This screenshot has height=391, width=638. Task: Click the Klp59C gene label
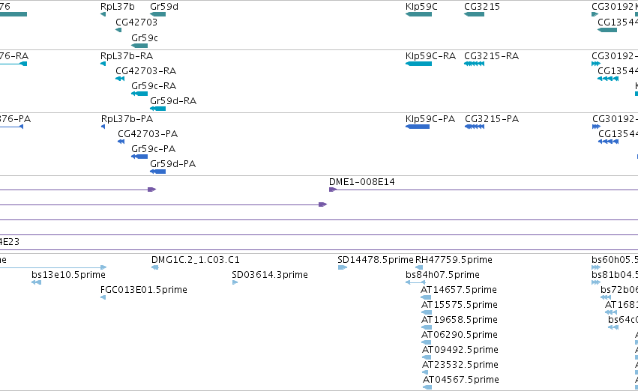point(421,7)
